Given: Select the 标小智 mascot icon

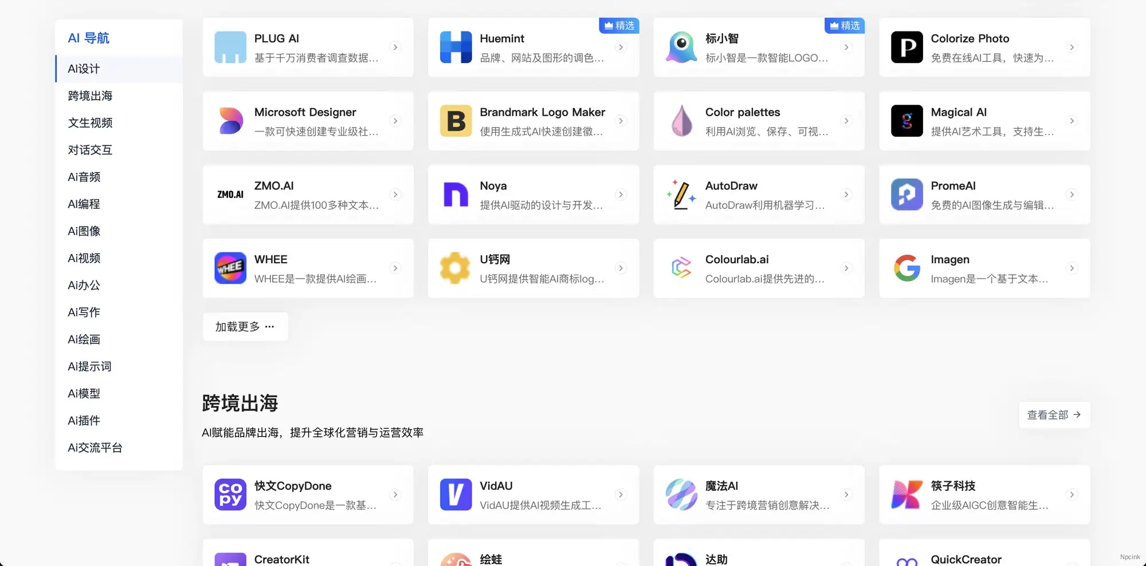Looking at the screenshot, I should point(681,48).
